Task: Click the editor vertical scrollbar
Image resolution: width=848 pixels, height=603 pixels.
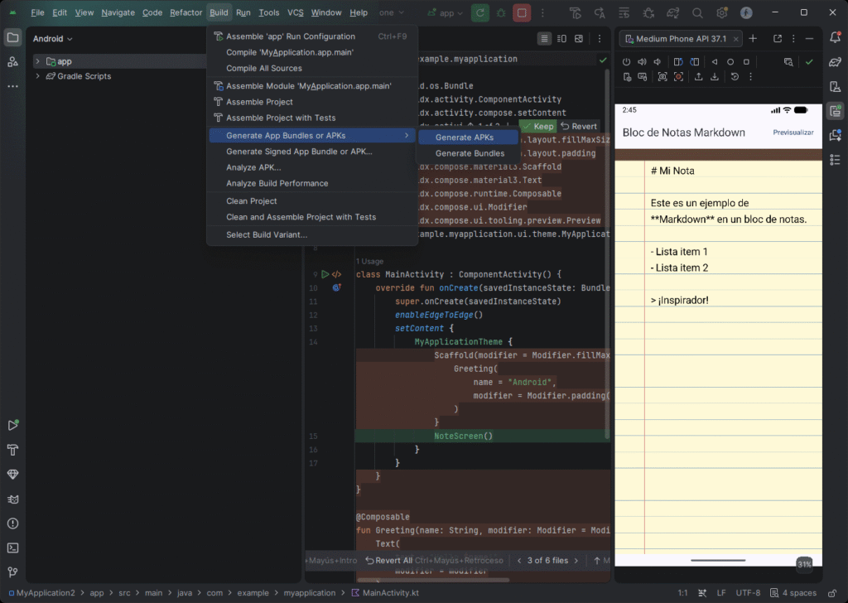Action: pos(607,254)
